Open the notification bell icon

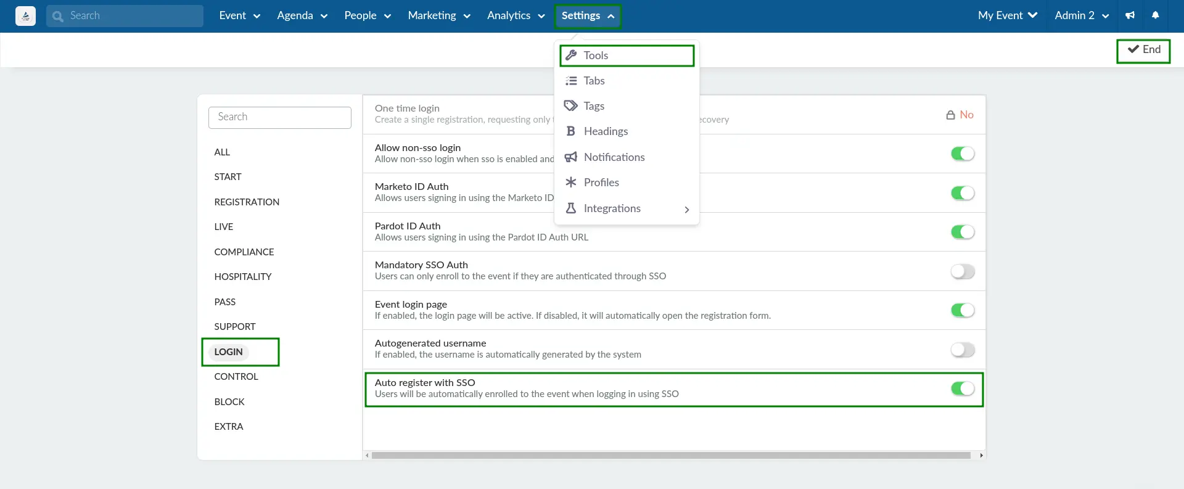click(x=1156, y=15)
